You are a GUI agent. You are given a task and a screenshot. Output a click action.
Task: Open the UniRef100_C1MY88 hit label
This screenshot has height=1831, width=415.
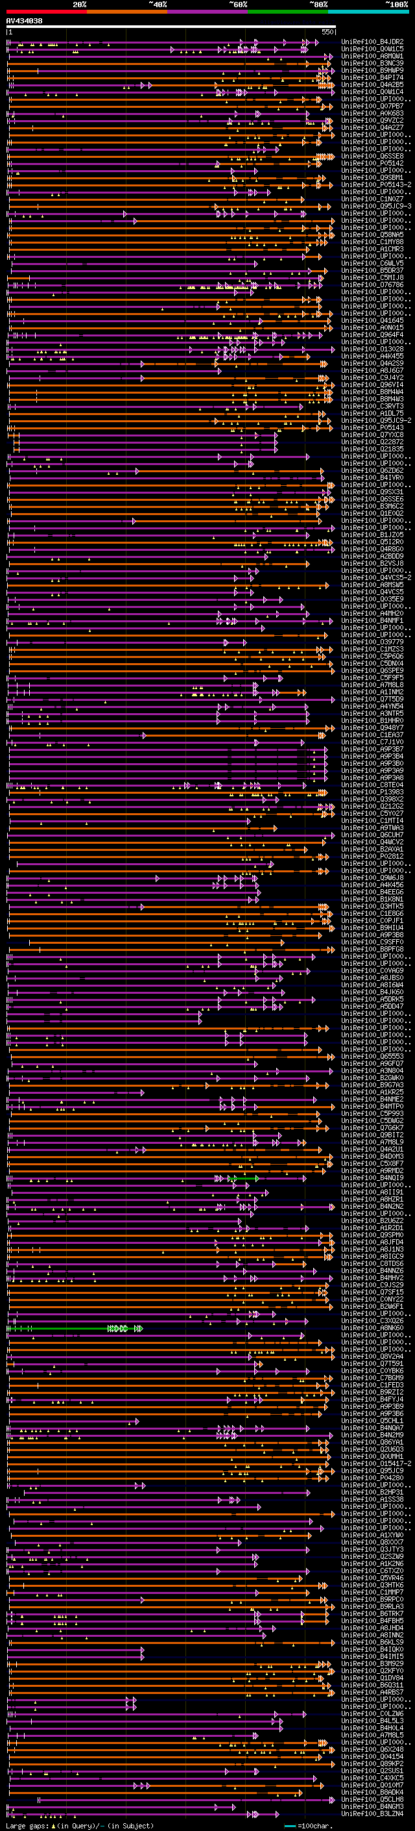(x=372, y=242)
